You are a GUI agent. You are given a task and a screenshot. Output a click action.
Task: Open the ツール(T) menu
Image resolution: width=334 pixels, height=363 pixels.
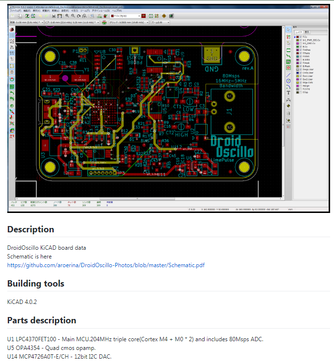(85, 11)
